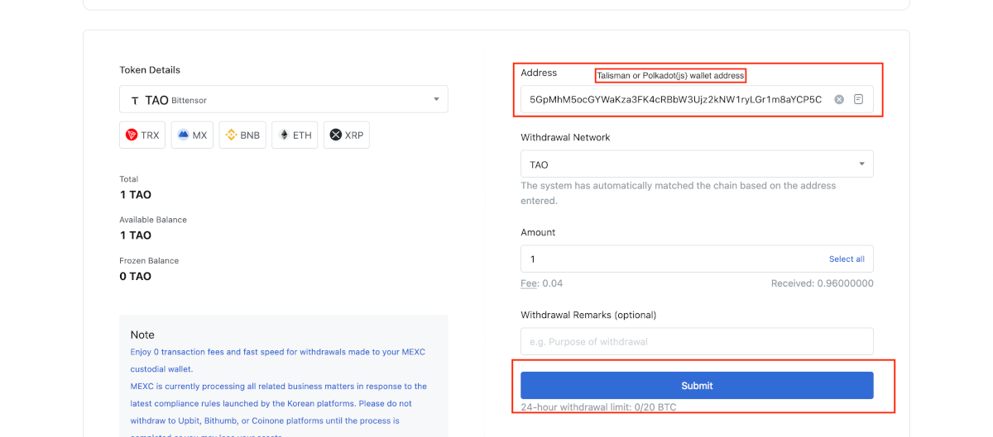Click the BNB token logo icon
993x437 pixels.
[232, 135]
